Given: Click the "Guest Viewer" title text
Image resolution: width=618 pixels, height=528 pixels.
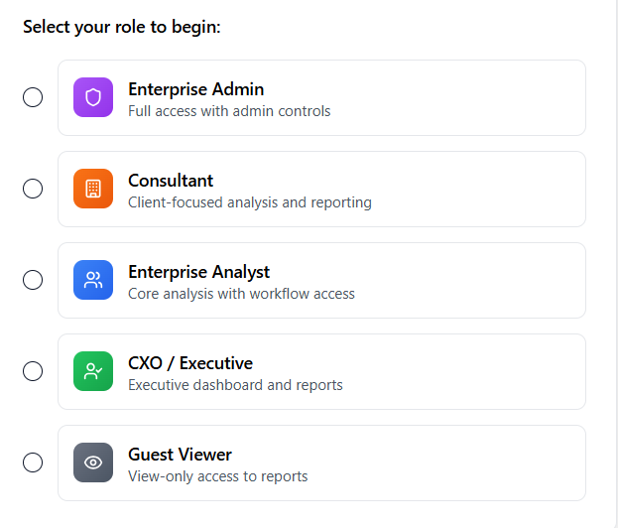Looking at the screenshot, I should click(180, 455).
